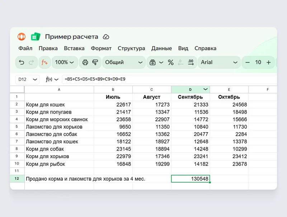Viewport: 287px width, 217px height.
Task: Select column E header
Action: coord(229,89)
